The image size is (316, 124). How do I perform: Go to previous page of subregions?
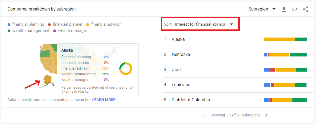pos(205,115)
